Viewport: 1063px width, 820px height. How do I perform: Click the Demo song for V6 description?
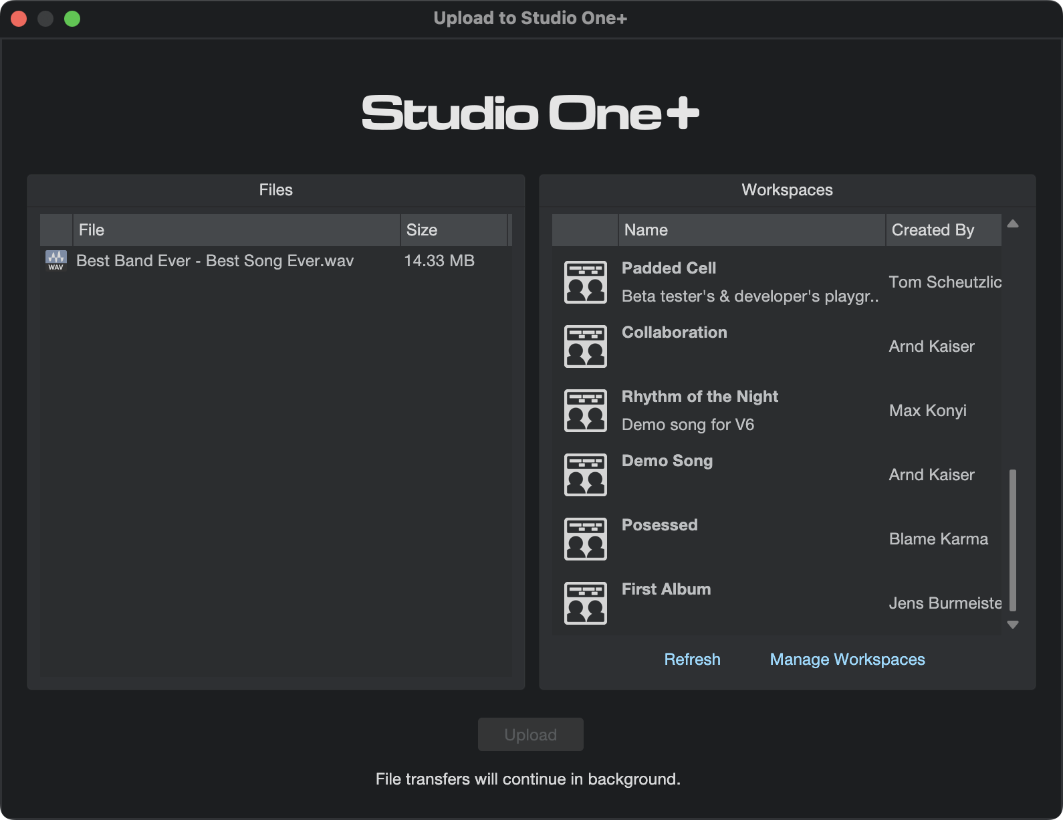coord(688,425)
